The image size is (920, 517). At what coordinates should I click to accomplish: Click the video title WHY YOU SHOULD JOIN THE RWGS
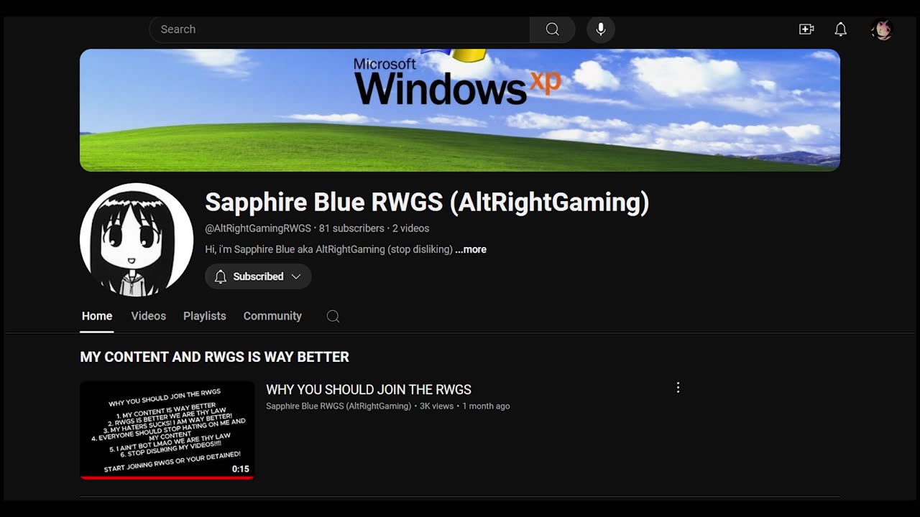click(369, 390)
